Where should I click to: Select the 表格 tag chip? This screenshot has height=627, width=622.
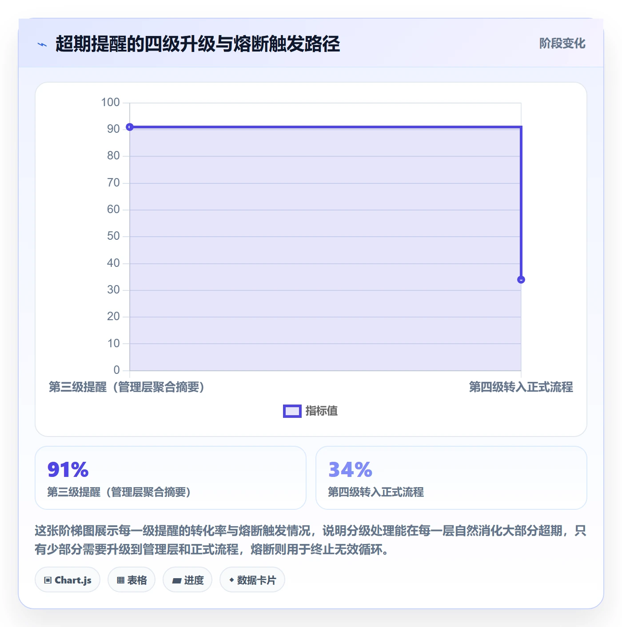[x=132, y=580]
